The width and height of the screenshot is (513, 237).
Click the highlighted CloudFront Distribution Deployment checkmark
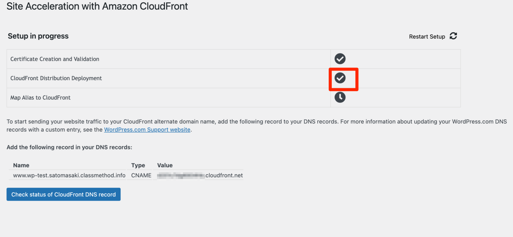340,78
